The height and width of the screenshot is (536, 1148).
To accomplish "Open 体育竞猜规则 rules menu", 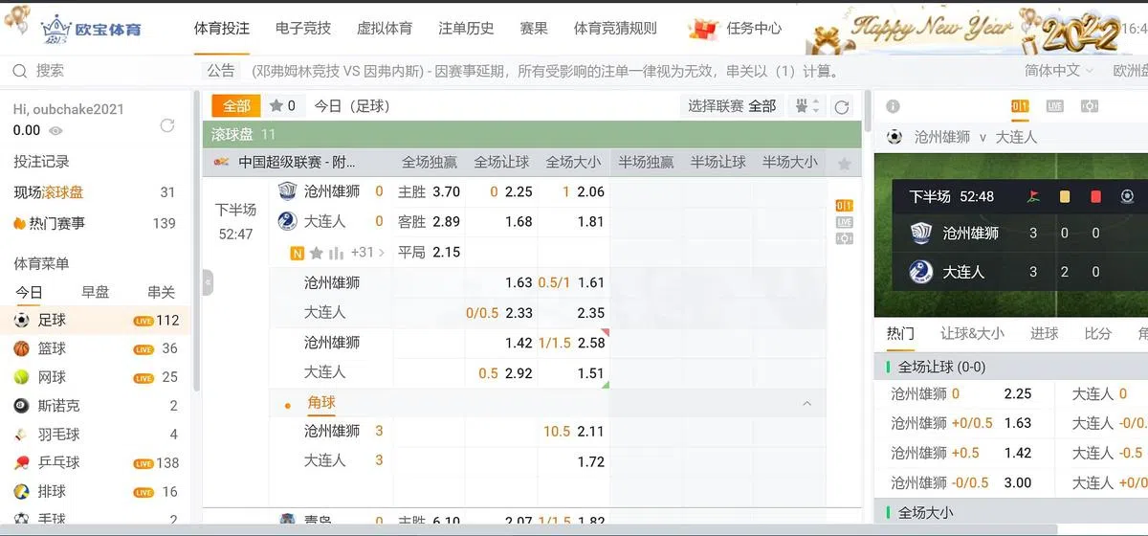I will point(615,29).
